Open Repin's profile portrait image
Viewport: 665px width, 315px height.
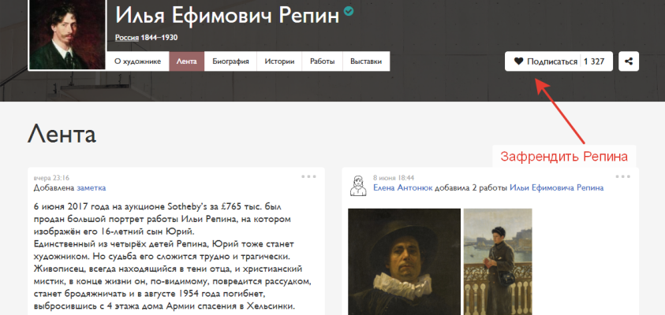67,34
